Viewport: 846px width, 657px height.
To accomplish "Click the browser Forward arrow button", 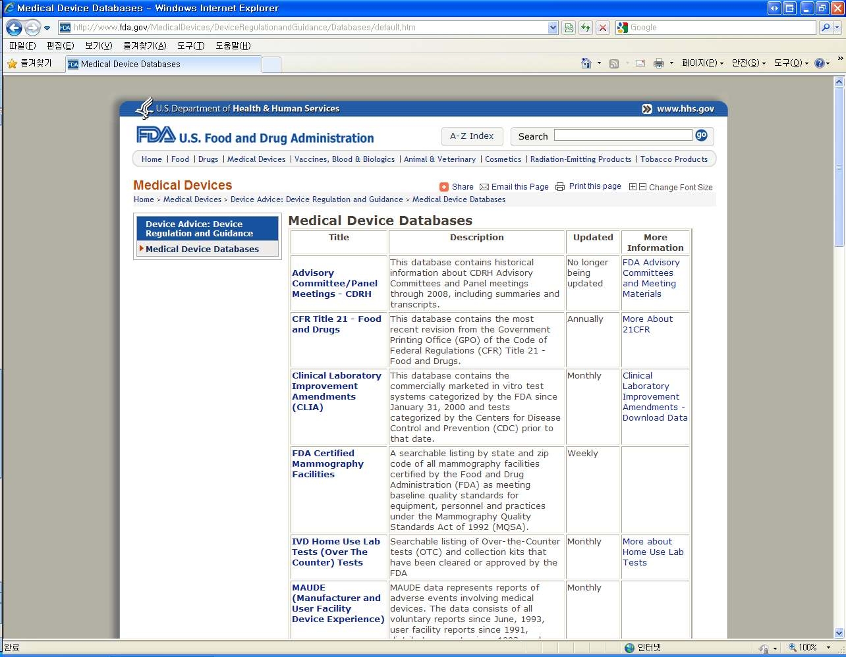I will tap(32, 28).
